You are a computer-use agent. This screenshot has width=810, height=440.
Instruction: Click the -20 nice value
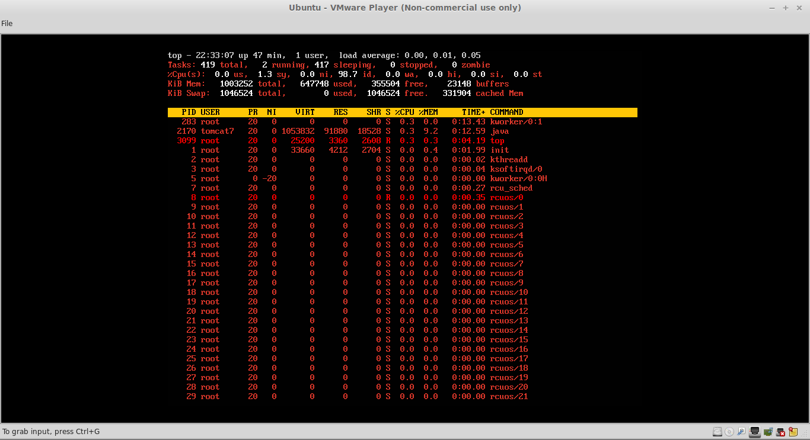pos(269,178)
